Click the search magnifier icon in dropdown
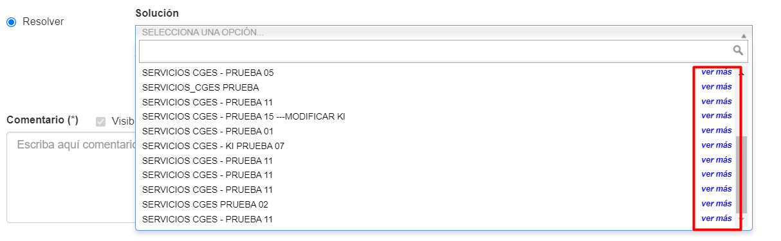 point(739,50)
